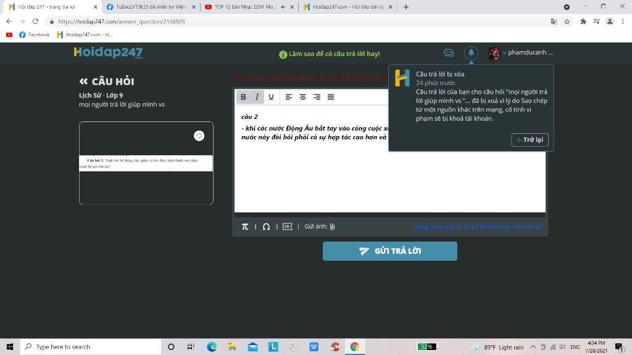Switch to the TuBaoLVT3k35 Facebook tab
Viewport: 632px width, 355px height.
(x=151, y=7)
